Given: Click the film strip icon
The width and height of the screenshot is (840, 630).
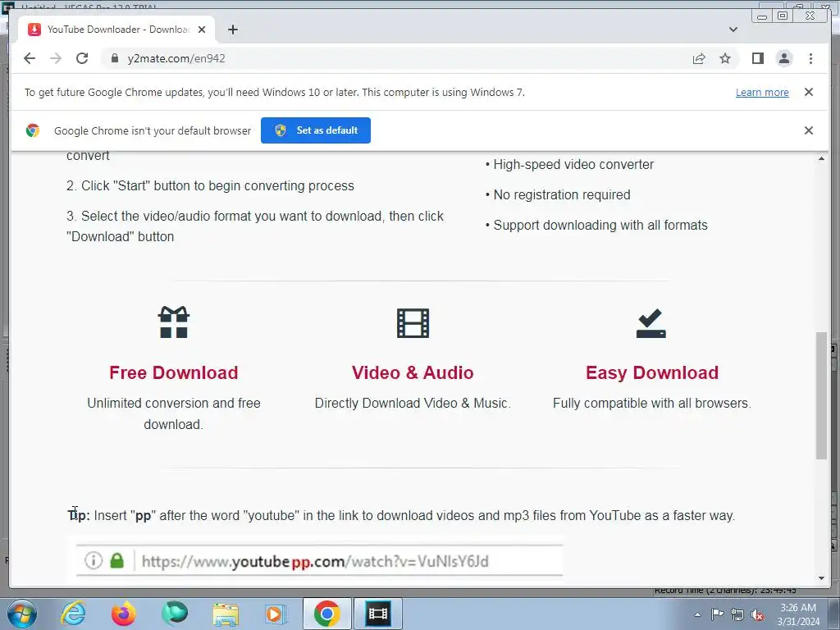Looking at the screenshot, I should 413,323.
